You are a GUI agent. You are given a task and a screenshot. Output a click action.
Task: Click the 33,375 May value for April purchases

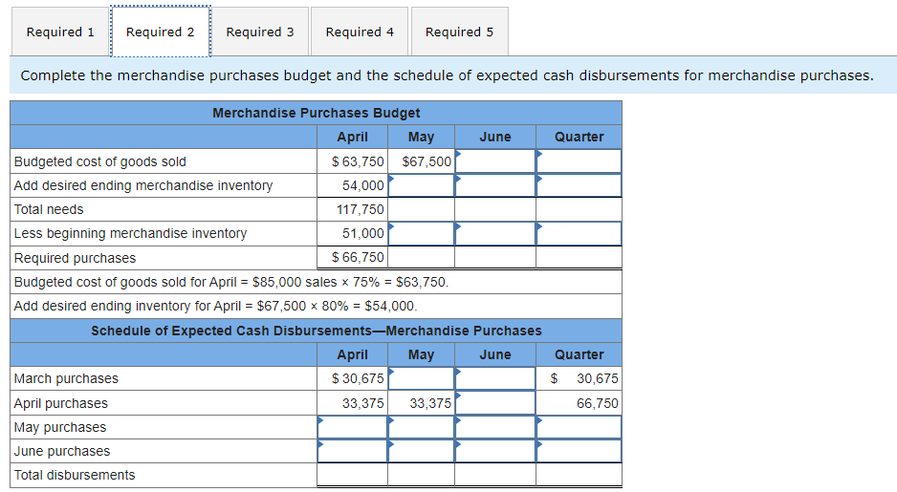(430, 403)
